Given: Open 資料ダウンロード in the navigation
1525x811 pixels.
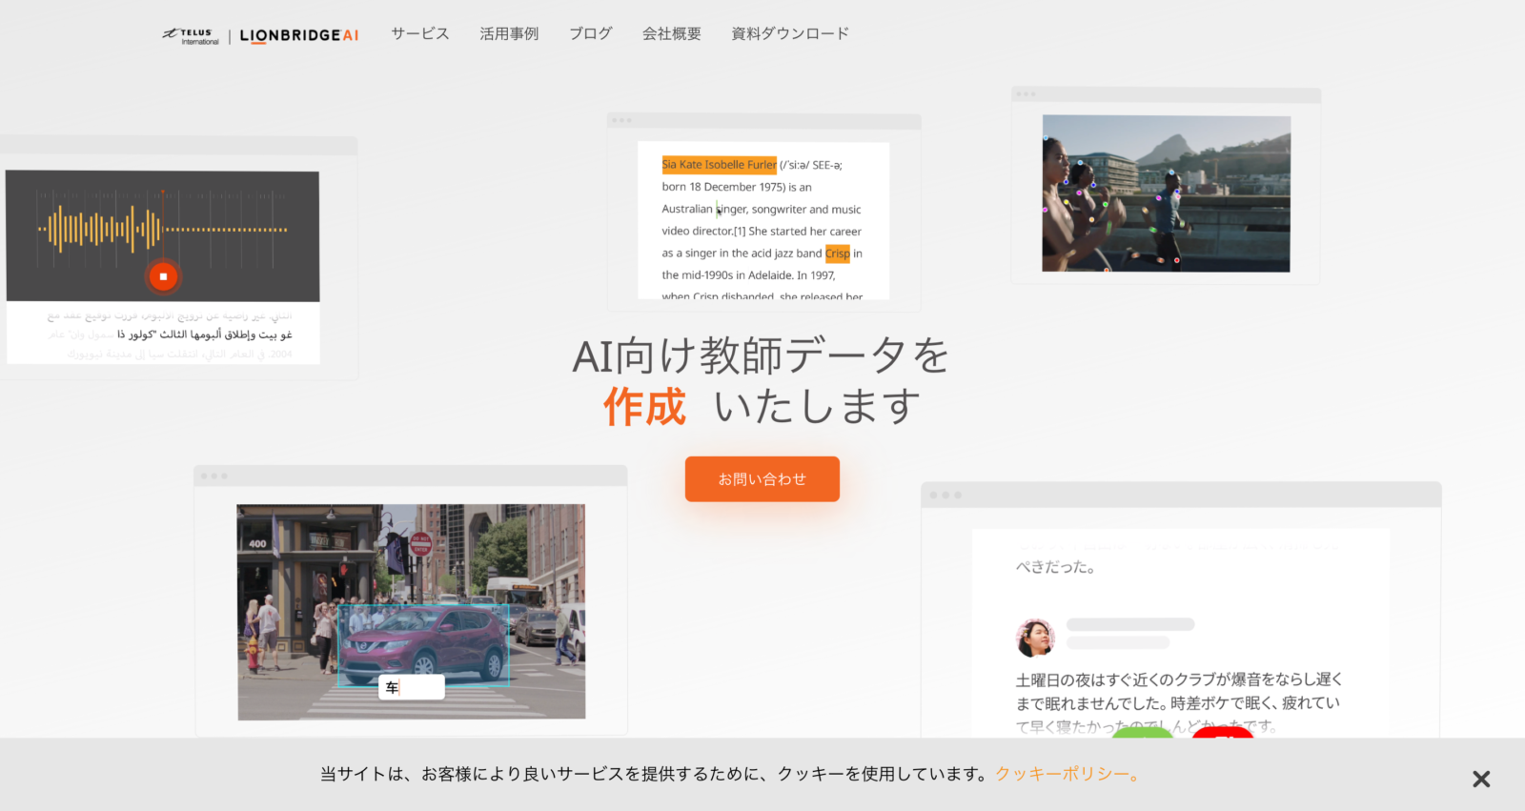Looking at the screenshot, I should tap(790, 33).
